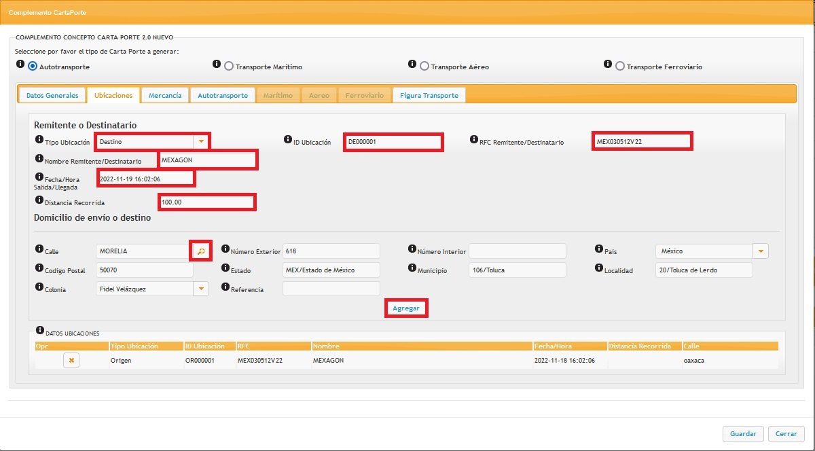The height and width of the screenshot is (451, 815).
Task: Click the street search magnifier icon
Action: [x=200, y=251]
